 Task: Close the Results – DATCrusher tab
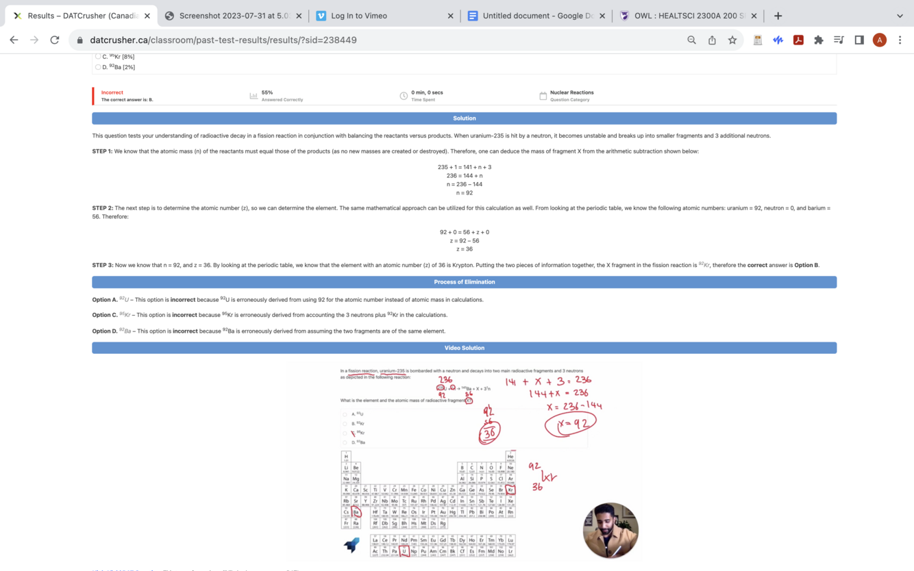[x=147, y=16]
